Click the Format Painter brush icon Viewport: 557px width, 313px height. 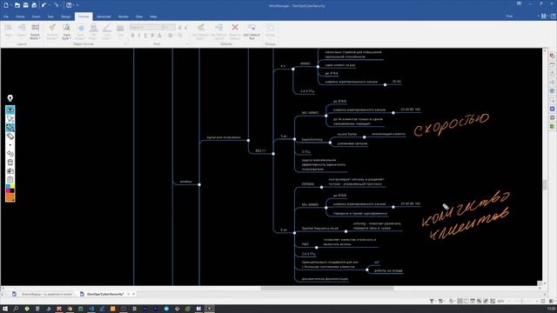click(x=52, y=28)
